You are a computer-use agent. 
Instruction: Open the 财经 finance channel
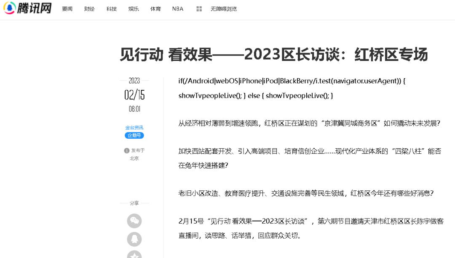coord(89,8)
